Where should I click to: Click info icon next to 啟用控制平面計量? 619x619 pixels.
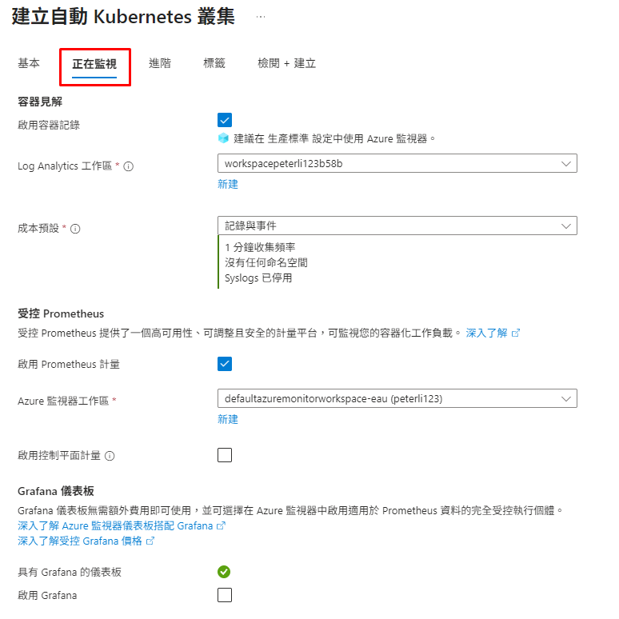coord(110,456)
